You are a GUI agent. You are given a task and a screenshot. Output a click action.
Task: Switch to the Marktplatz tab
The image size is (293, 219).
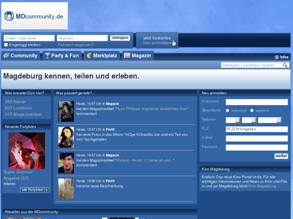(102, 56)
